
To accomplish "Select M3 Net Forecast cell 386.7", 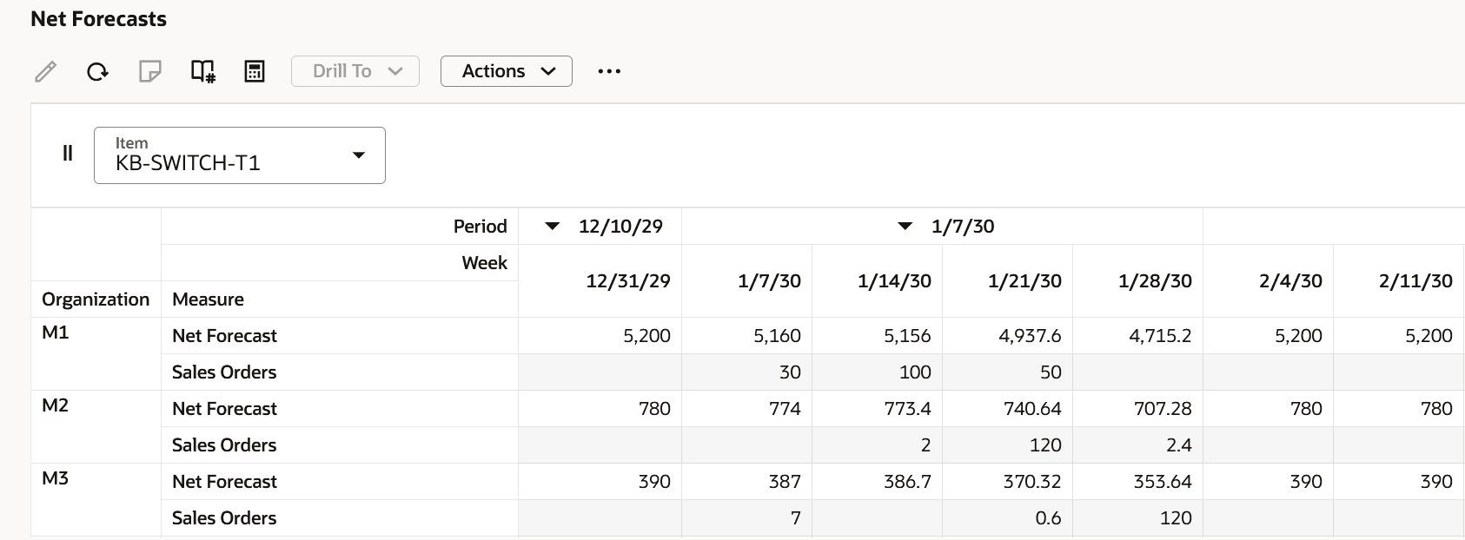I will 907,482.
